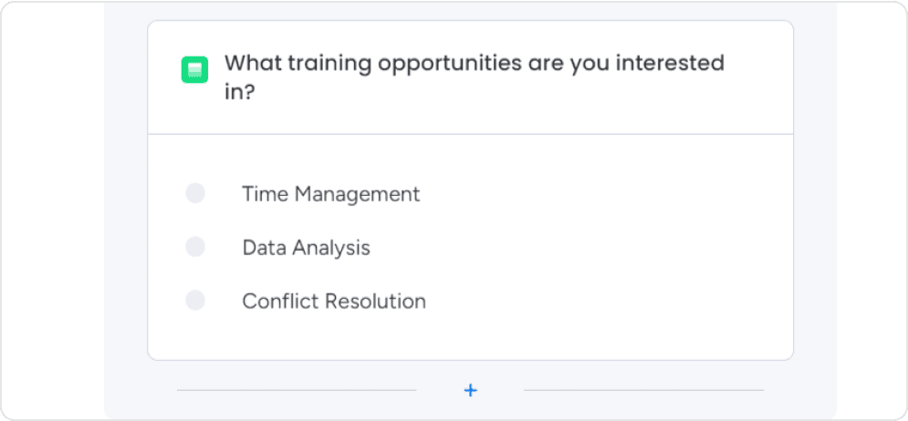Click empty card space below Conflict Resolution
The image size is (908, 421).
pyautogui.click(x=470, y=337)
